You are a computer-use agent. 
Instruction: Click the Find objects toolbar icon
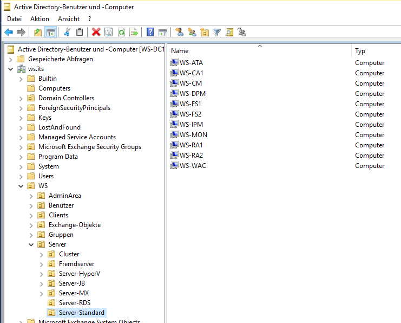coord(229,33)
